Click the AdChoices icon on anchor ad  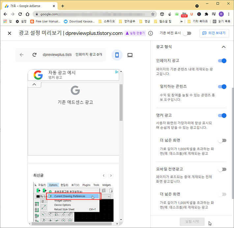coord(117,72)
